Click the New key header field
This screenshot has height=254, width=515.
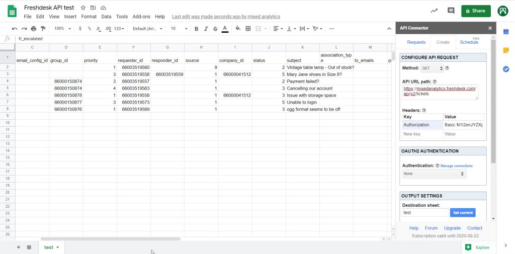[422, 134]
